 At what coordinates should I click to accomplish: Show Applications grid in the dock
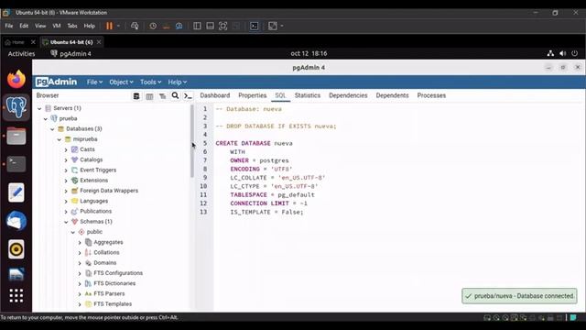[16, 295]
